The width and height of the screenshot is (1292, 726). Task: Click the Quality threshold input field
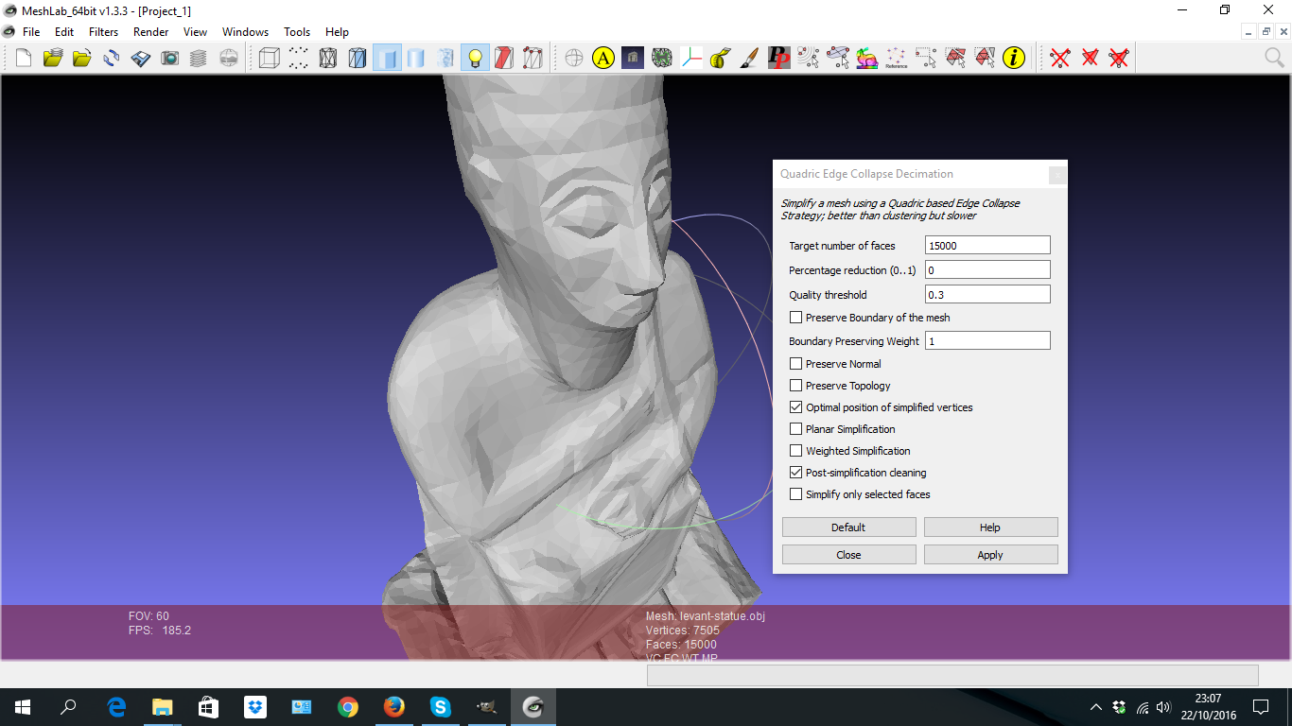coord(987,295)
